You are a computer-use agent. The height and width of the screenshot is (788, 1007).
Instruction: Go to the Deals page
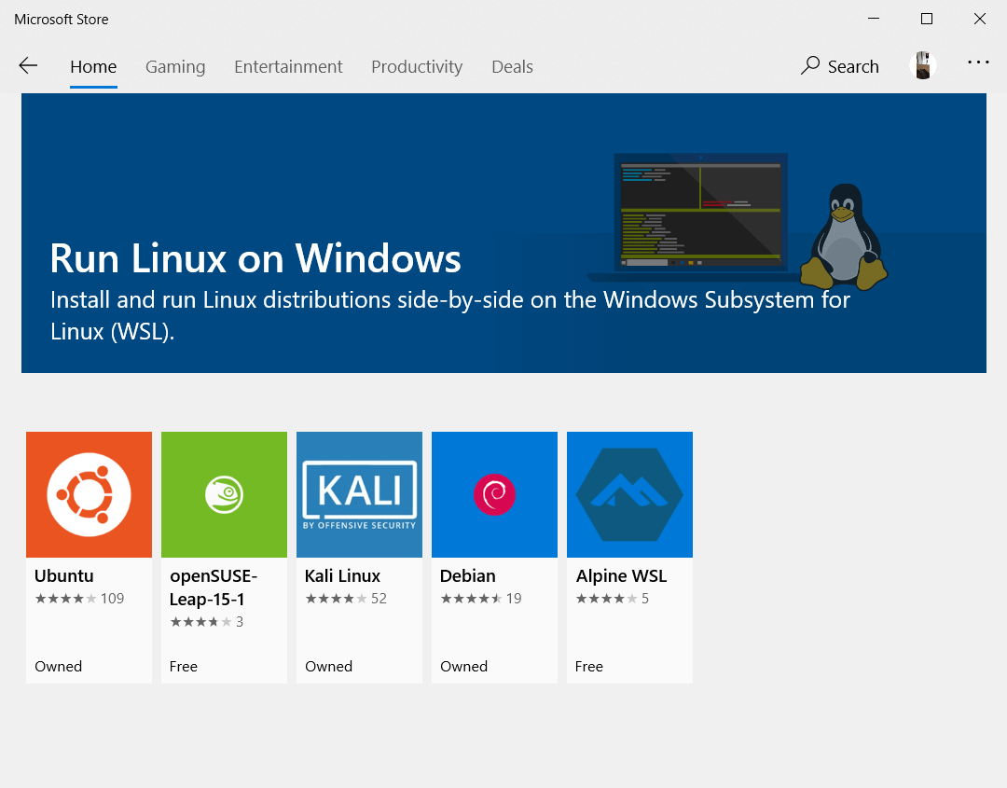pos(512,66)
